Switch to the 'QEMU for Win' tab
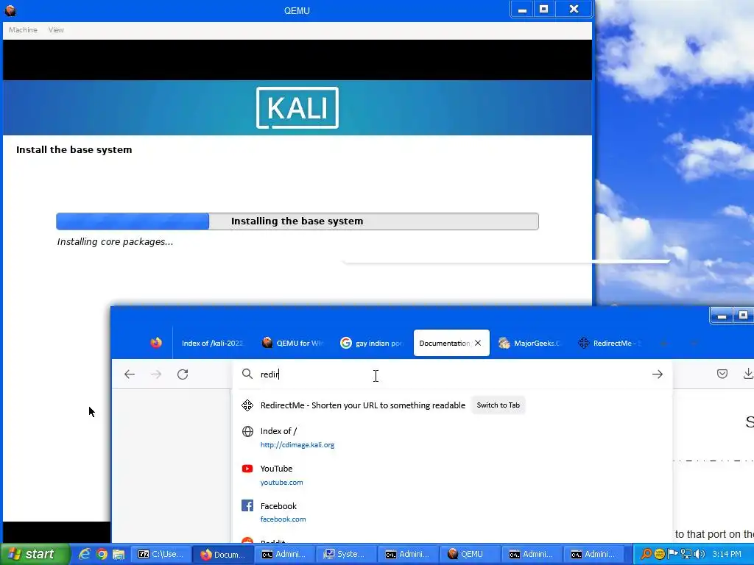The width and height of the screenshot is (754, 565). (x=292, y=343)
